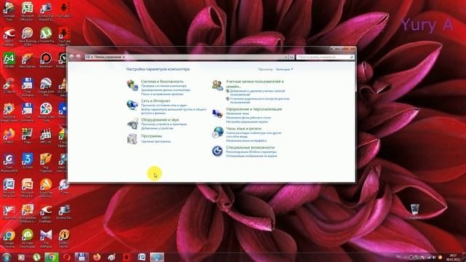The width and height of the screenshot is (466, 262).
Task: Click the taskbar clock and date
Action: [x=453, y=257]
